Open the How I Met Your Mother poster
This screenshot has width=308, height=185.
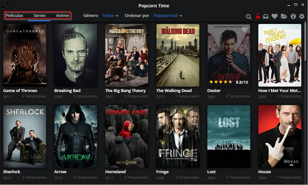(x=280, y=55)
